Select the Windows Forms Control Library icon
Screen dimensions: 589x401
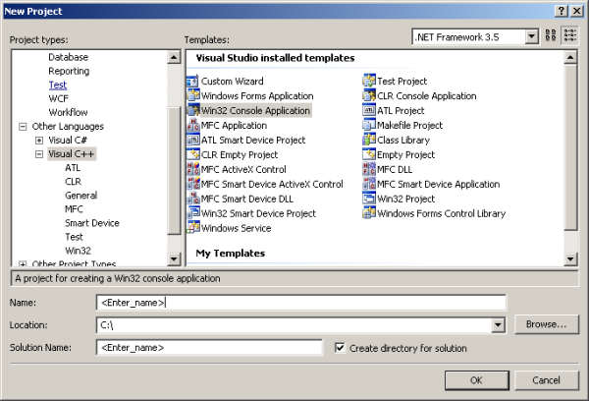[369, 213]
